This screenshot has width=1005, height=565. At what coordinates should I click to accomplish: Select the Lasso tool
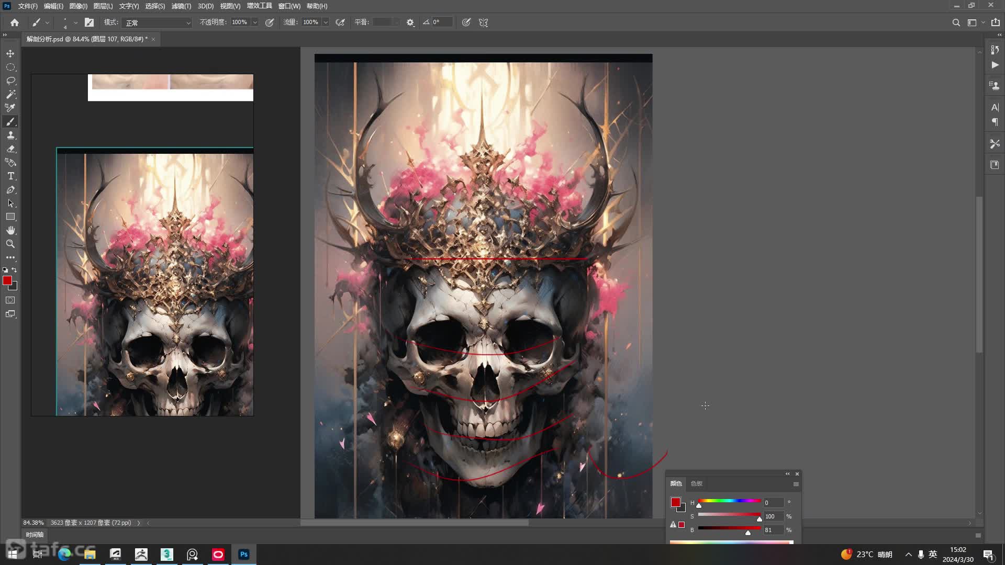pyautogui.click(x=10, y=81)
